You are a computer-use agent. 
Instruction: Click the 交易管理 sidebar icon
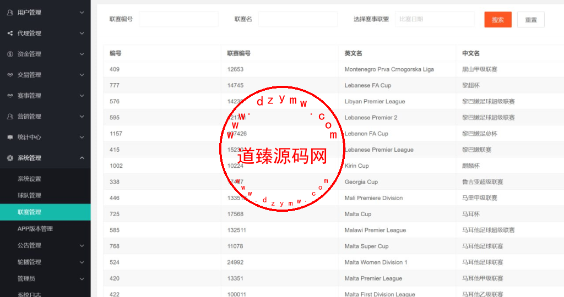[x=10, y=75]
